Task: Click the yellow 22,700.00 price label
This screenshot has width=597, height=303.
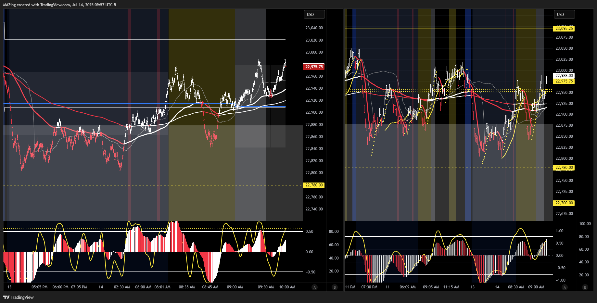Action: pyautogui.click(x=564, y=203)
